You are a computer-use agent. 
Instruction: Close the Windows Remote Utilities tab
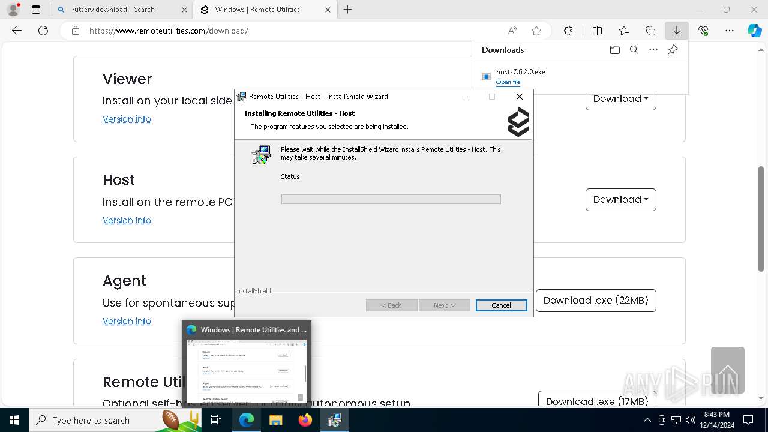coord(328,10)
